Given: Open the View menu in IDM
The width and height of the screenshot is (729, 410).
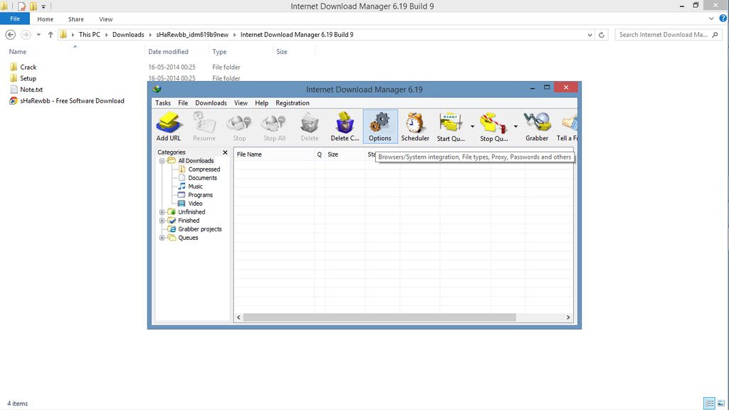Looking at the screenshot, I should coord(241,103).
